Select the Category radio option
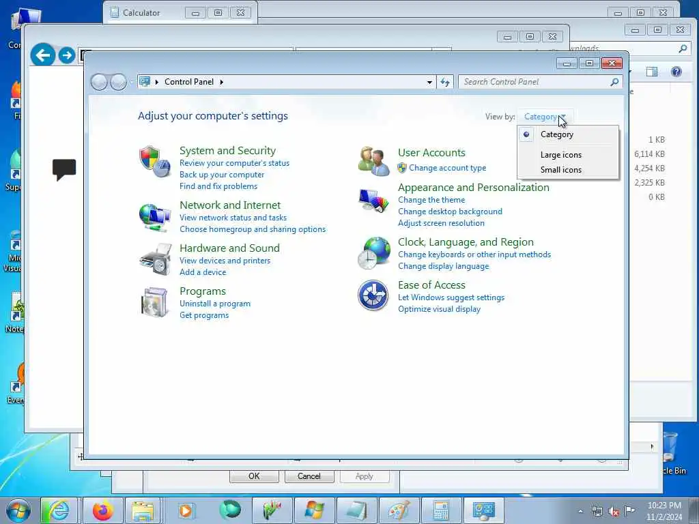This screenshot has width=699, height=524. 568,134
